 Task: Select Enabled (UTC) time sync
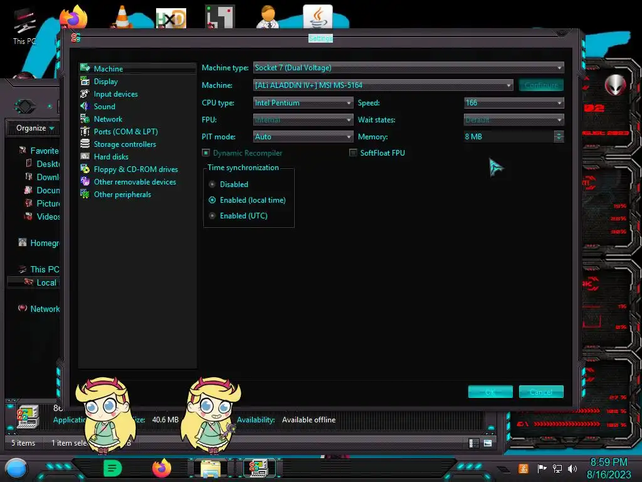212,216
